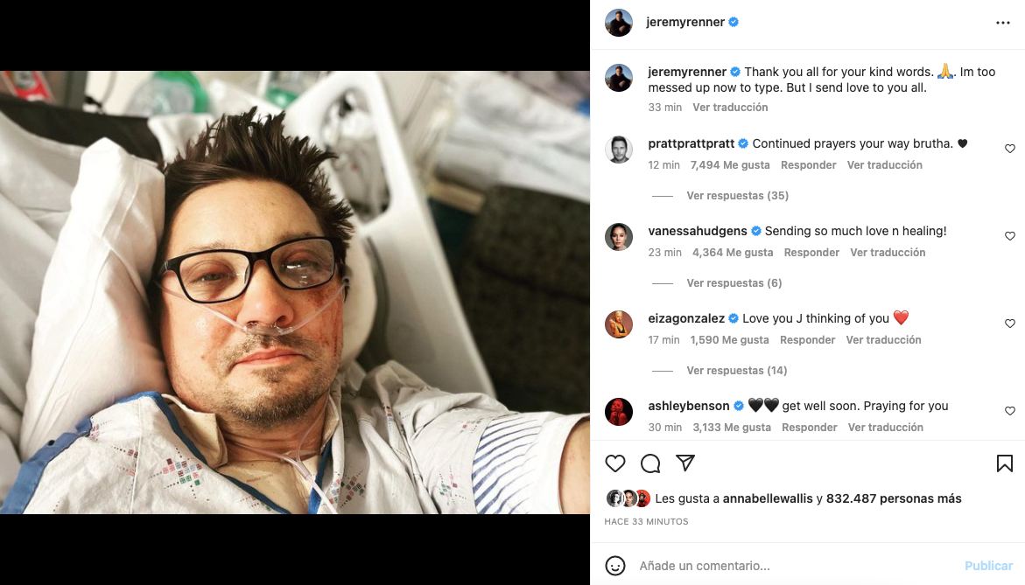This screenshot has width=1025, height=585.
Task: Like vanessahudgens' comment heart
Action: 1010,236
